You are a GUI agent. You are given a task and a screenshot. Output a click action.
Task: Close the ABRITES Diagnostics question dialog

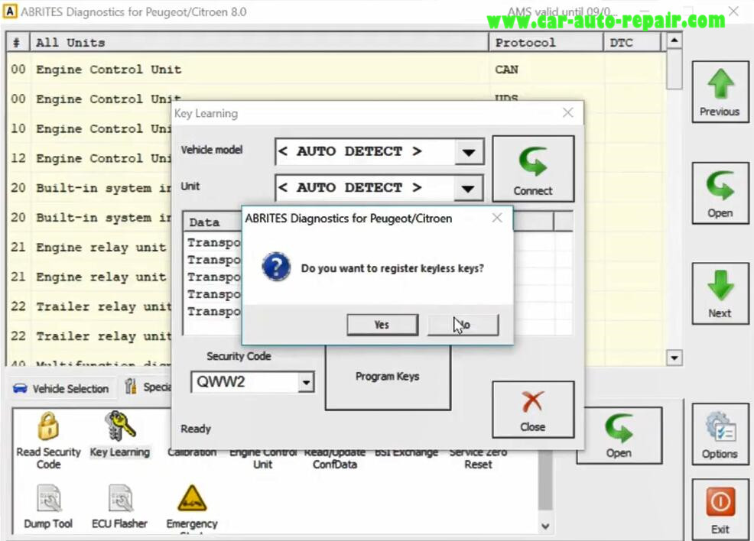click(497, 218)
